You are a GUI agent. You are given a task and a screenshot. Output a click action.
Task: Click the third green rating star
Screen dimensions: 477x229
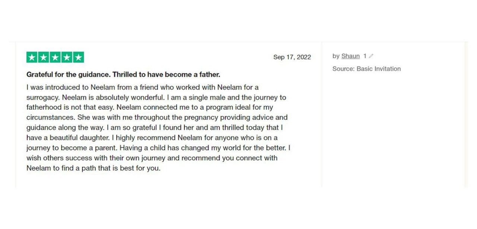(55, 57)
